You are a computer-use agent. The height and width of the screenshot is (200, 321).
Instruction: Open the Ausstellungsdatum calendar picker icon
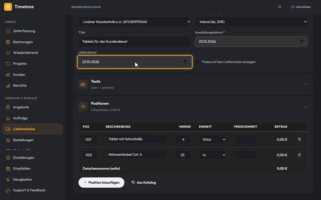[x=302, y=42]
